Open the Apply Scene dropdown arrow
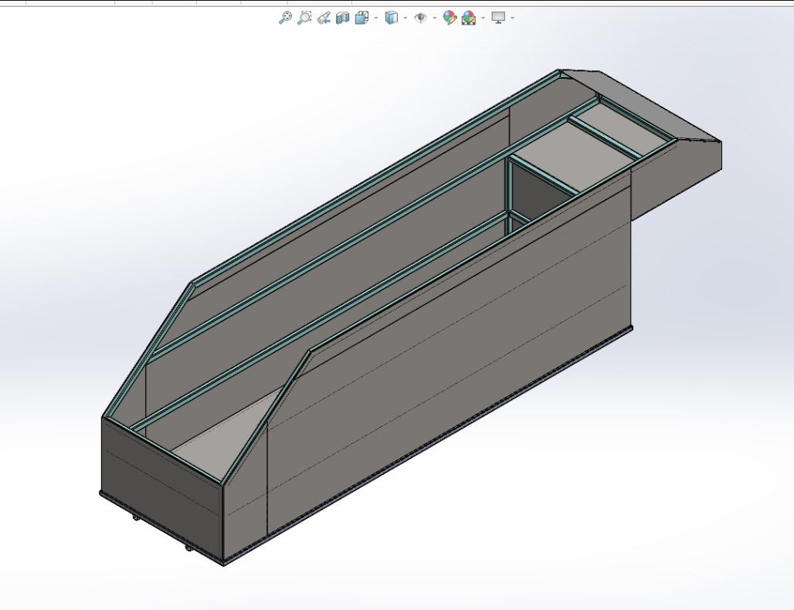Viewport: 794px width, 610px height. tap(483, 18)
